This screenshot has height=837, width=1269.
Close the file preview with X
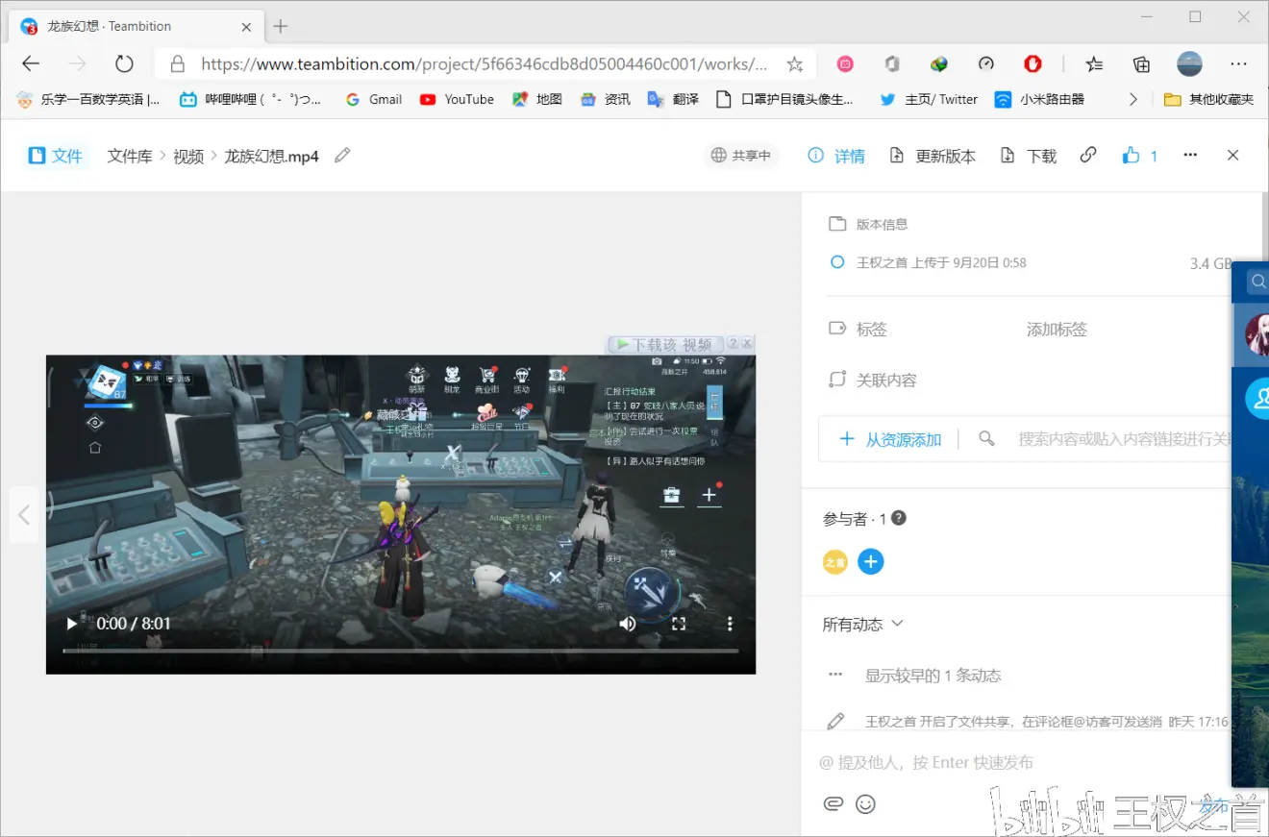1233,155
